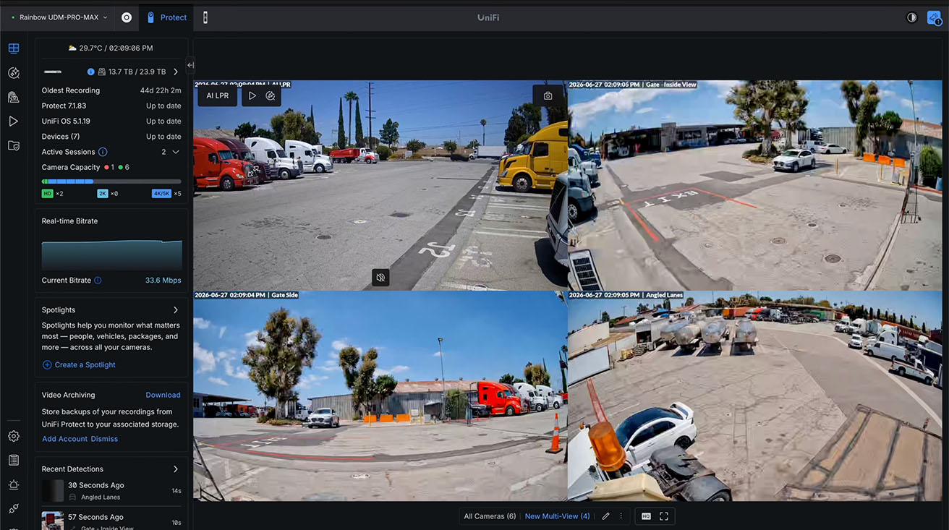Take snapshot of AI LPR camera
Image resolution: width=949 pixels, height=530 pixels.
(x=548, y=95)
